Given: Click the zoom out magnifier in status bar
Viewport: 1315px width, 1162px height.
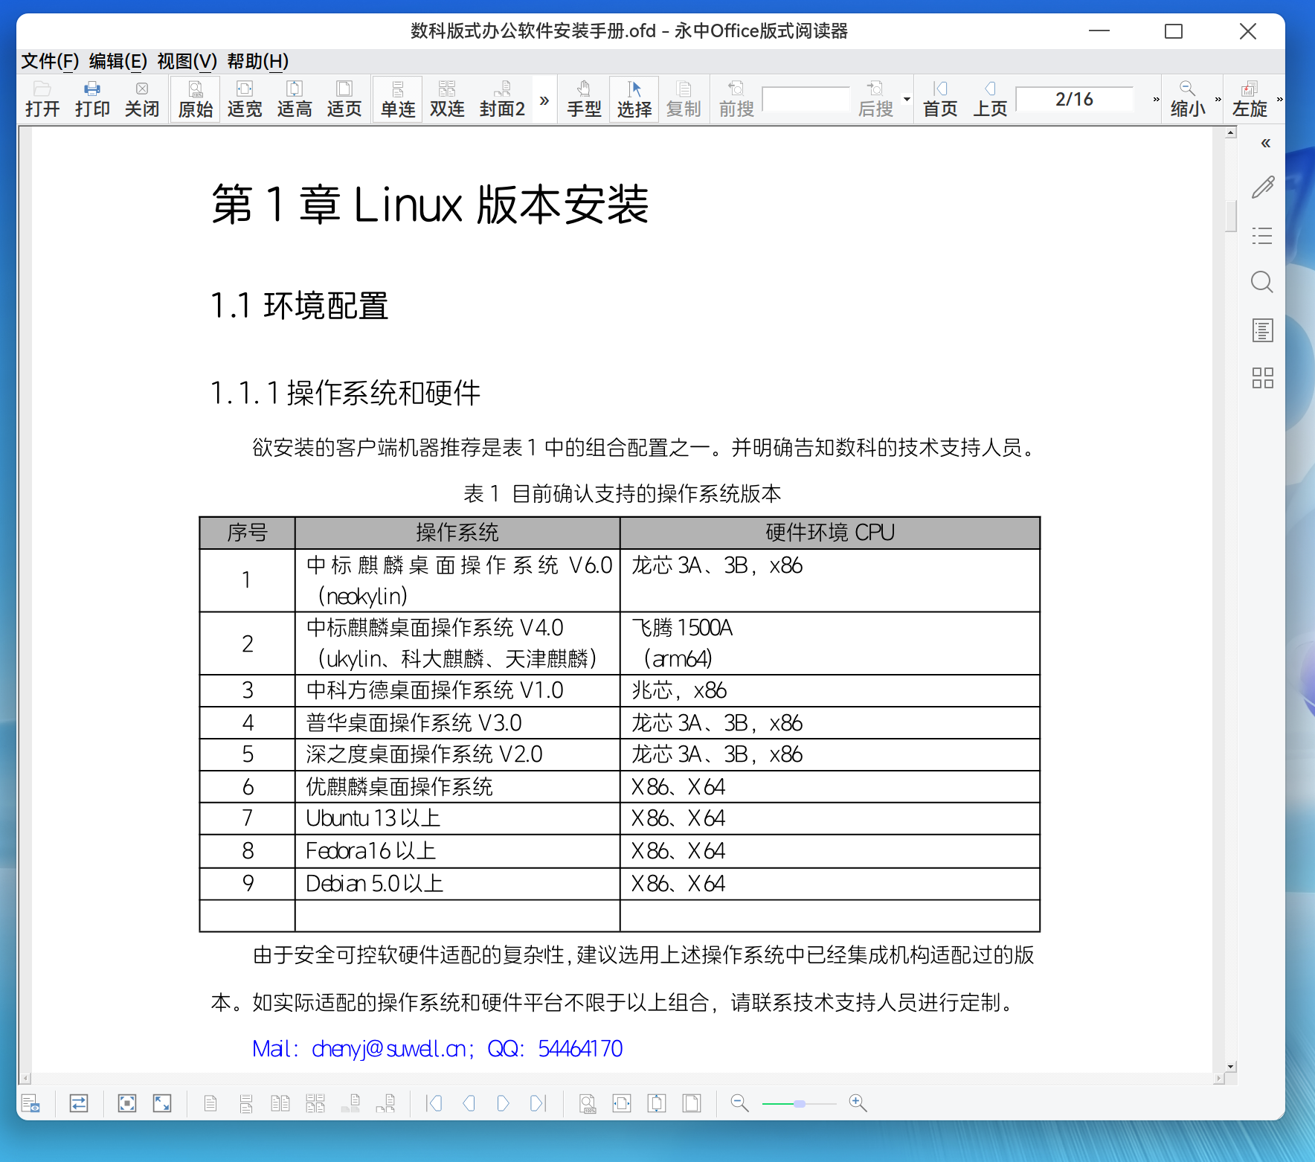Looking at the screenshot, I should click(x=739, y=1103).
